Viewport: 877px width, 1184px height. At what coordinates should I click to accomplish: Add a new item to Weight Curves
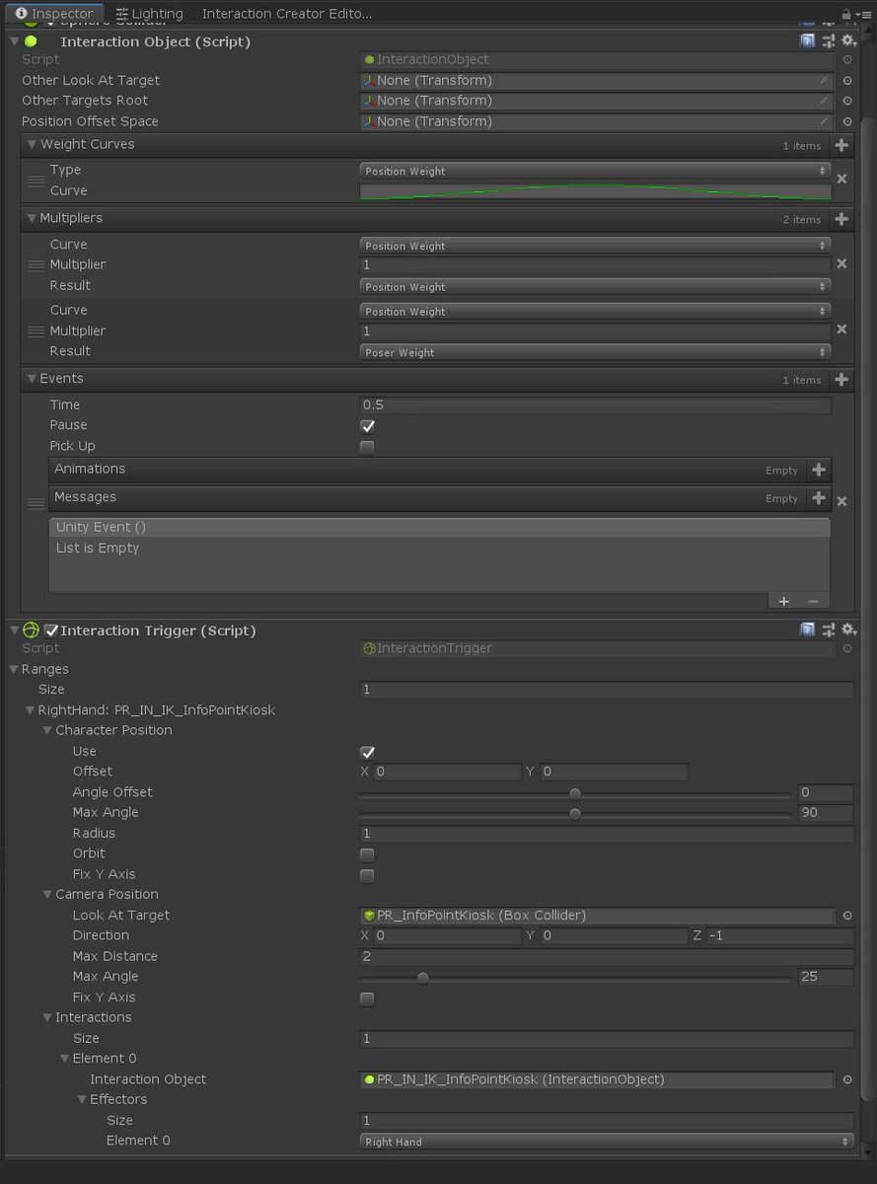[x=841, y=144]
